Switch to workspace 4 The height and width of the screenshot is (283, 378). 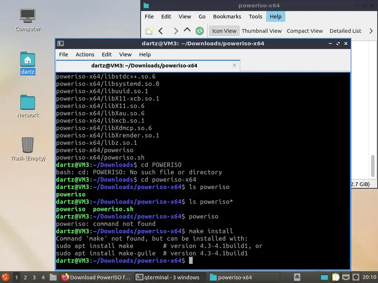tap(43, 277)
